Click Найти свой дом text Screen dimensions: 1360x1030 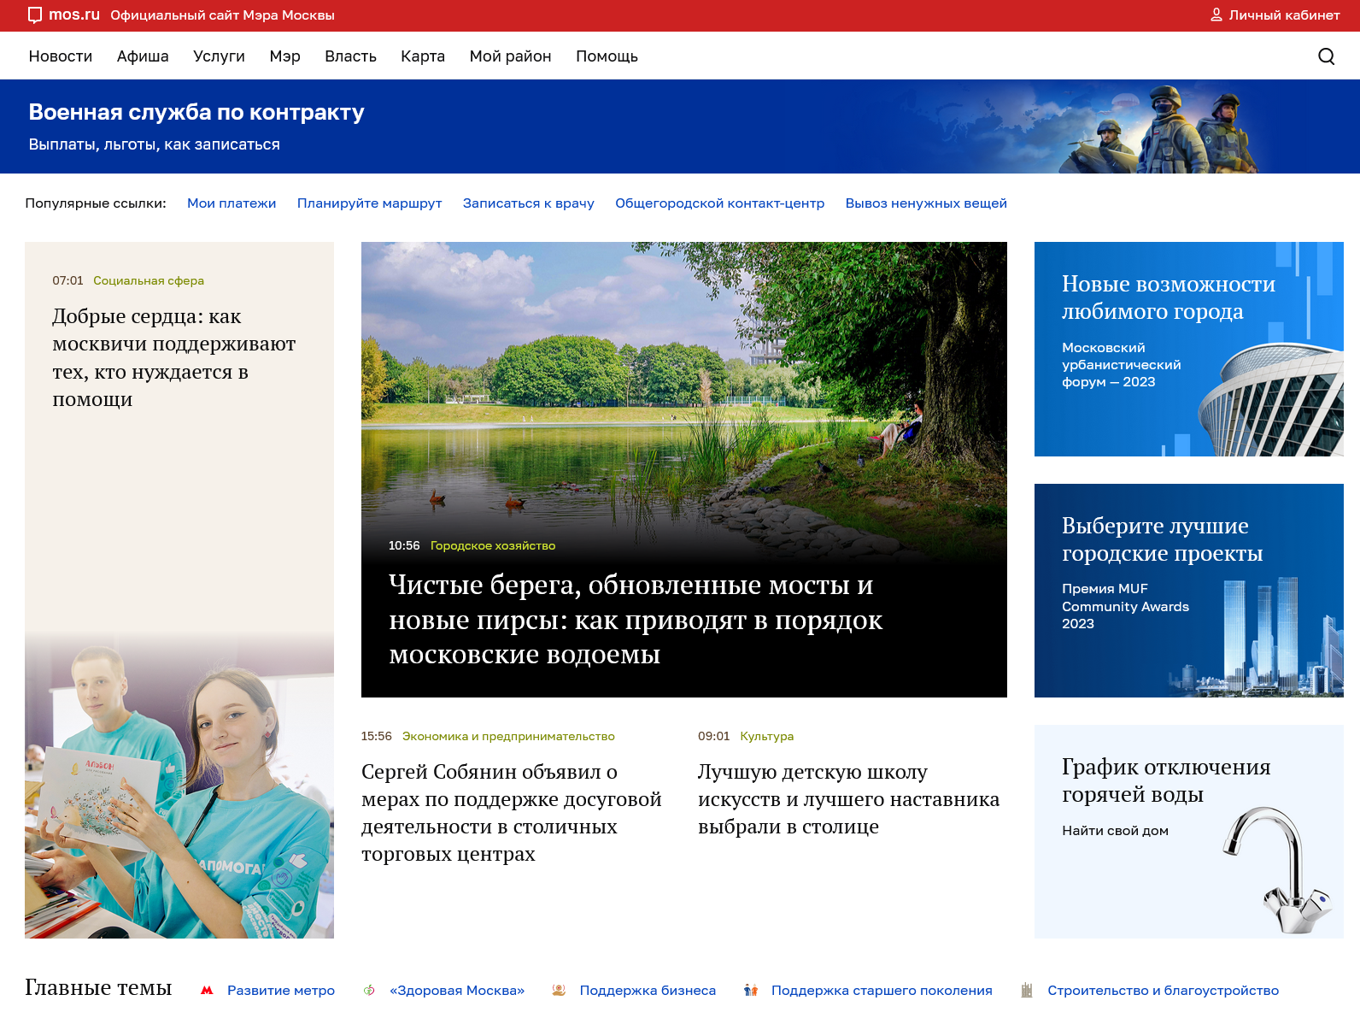point(1115,831)
